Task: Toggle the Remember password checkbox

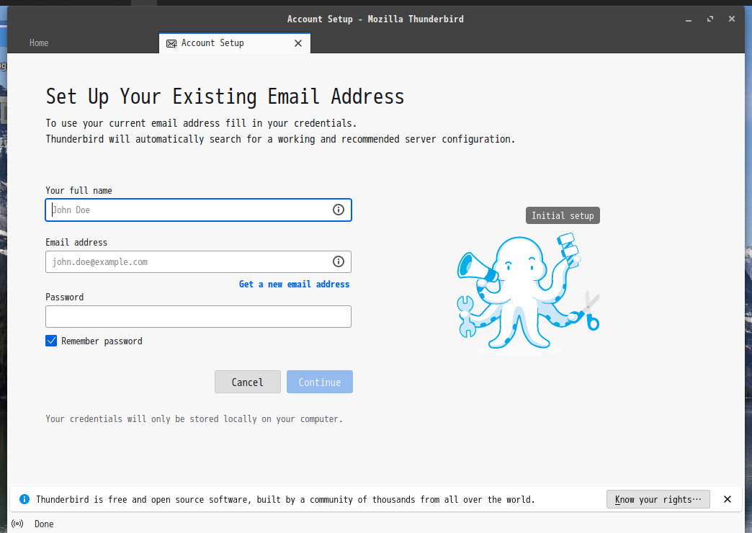Action: (x=51, y=341)
